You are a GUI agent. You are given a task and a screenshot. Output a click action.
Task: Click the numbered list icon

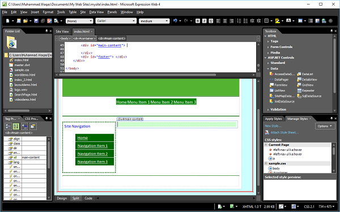[239, 21]
